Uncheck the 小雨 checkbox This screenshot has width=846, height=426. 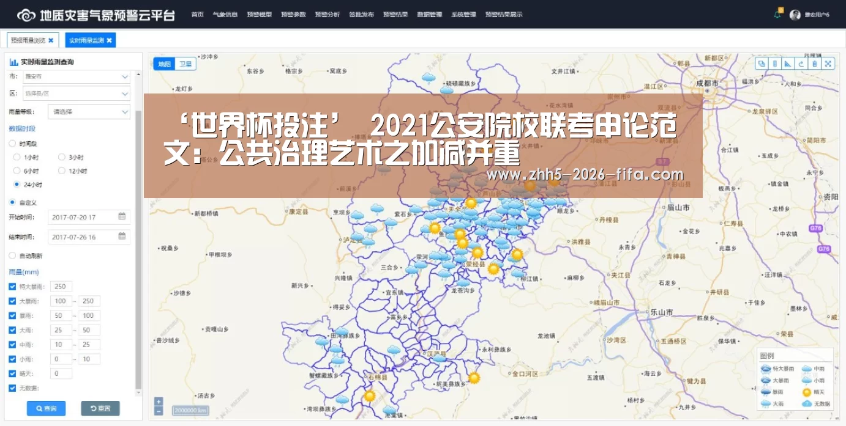click(12, 359)
